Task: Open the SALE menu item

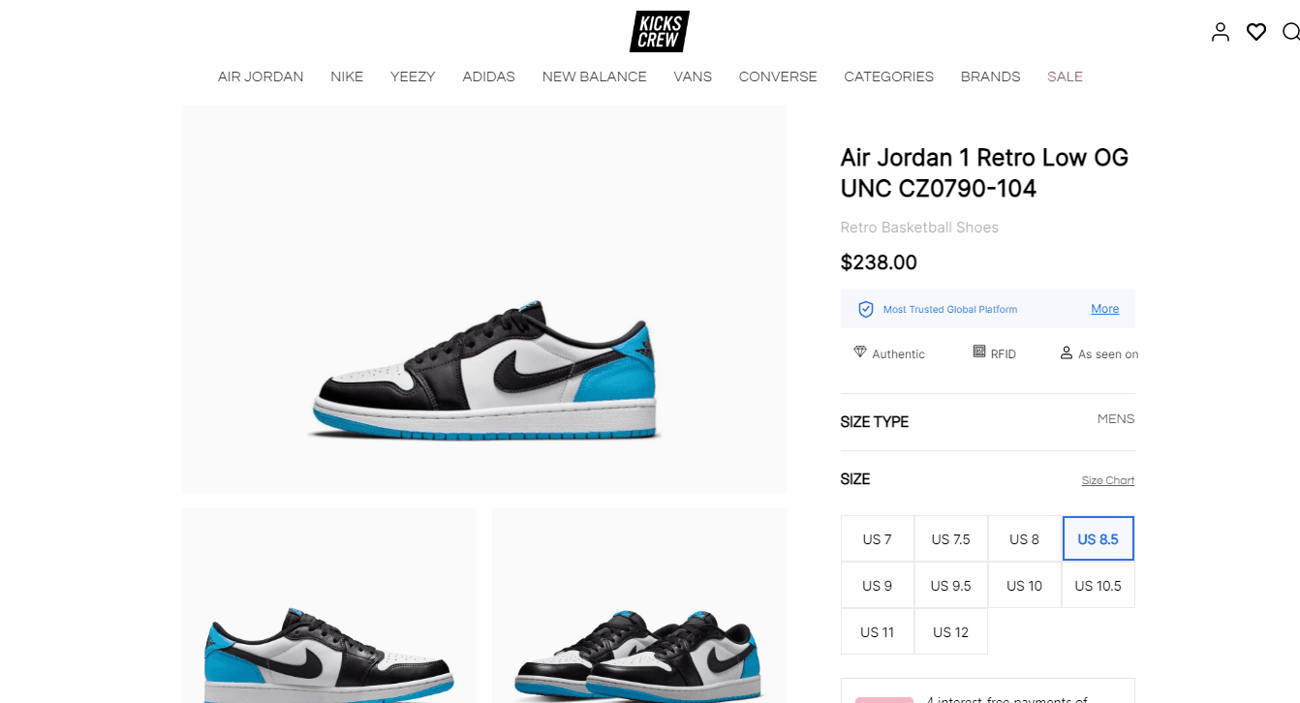Action: point(1065,76)
